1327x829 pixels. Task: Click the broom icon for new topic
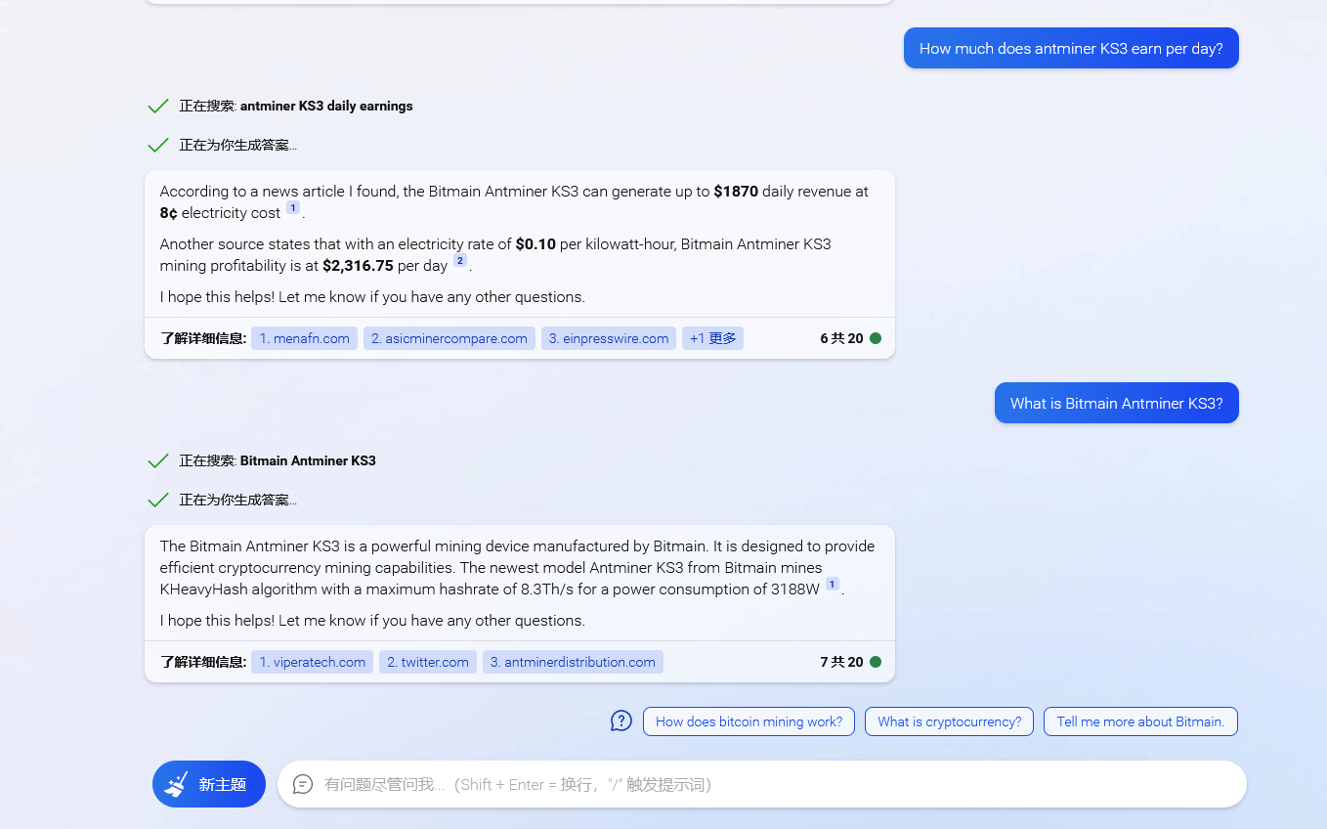click(177, 784)
